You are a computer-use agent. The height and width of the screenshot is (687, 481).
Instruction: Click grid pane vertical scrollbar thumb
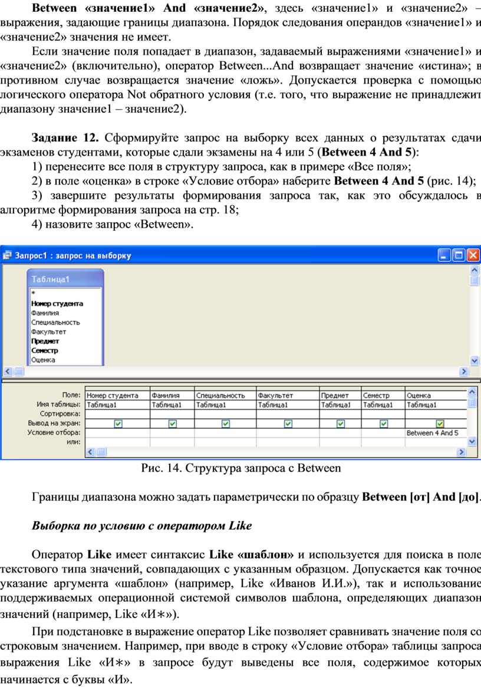point(472,402)
